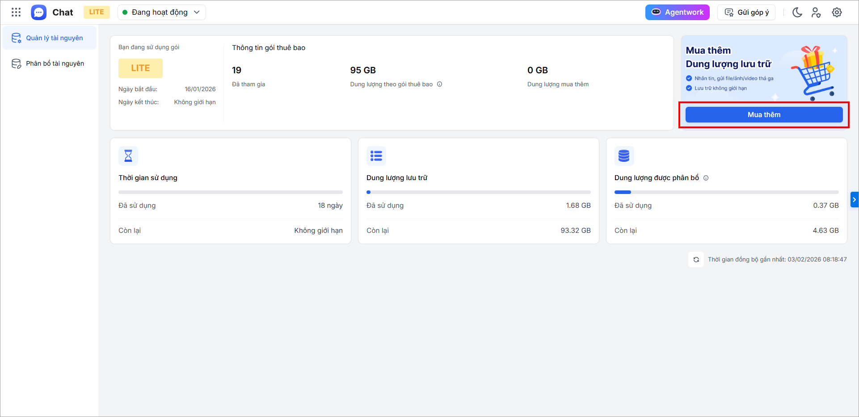Click the Dung lượng lưu trữ progress bar
This screenshot has width=859, height=417.
pos(478,192)
